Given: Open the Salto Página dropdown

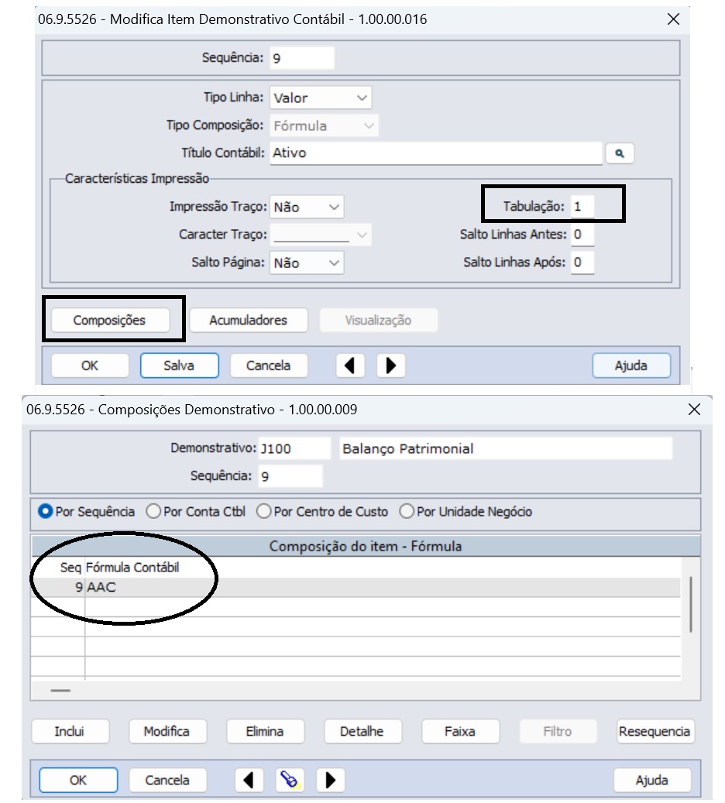Looking at the screenshot, I should (x=307, y=263).
